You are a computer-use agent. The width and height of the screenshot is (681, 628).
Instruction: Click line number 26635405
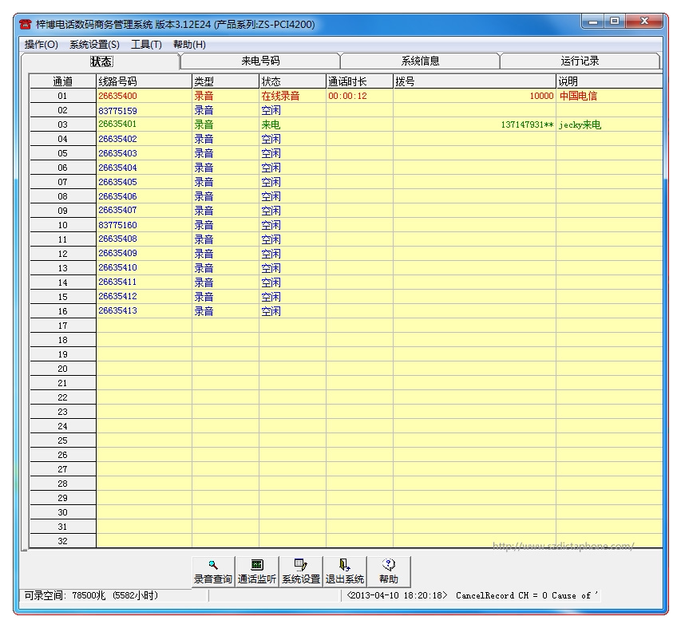click(117, 182)
